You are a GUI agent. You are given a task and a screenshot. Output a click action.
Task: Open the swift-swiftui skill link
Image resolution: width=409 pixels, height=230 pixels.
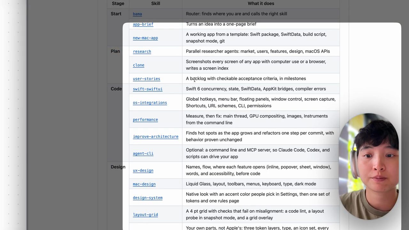coord(148,89)
